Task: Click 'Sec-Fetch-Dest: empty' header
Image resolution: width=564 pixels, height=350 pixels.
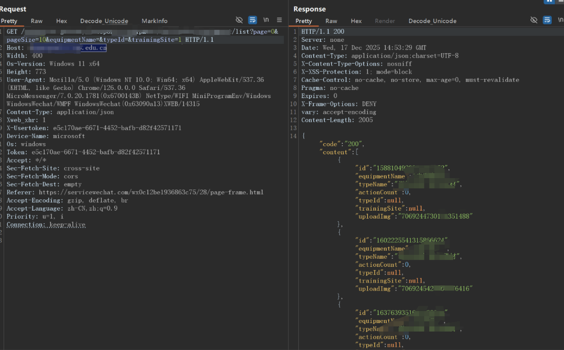Action: (44, 184)
